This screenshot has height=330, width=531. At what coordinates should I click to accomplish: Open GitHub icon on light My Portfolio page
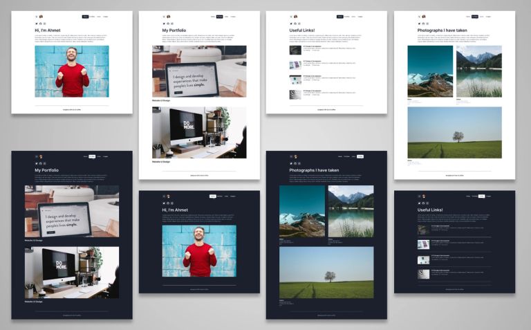tap(168, 24)
